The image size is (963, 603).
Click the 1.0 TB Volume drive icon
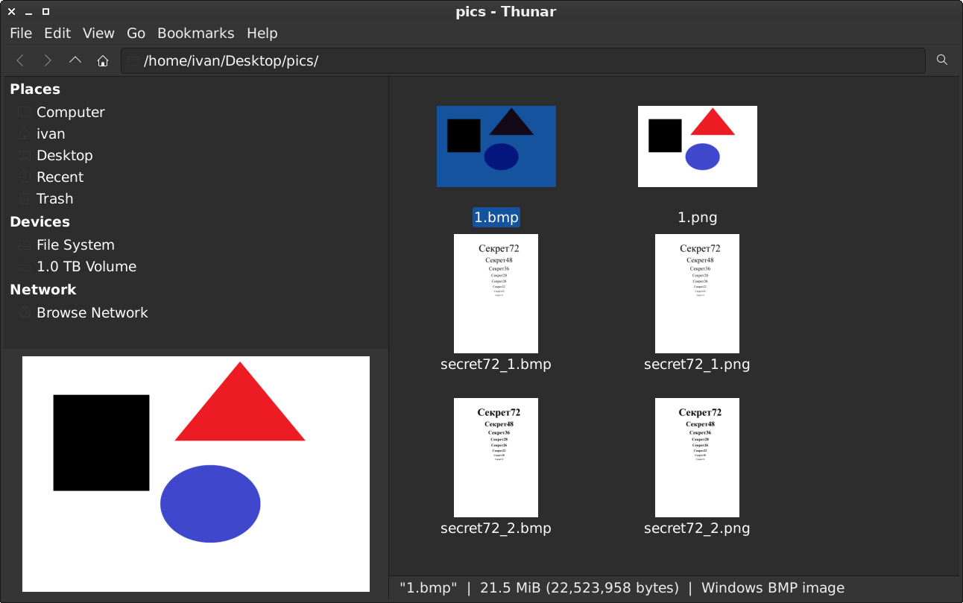[25, 267]
